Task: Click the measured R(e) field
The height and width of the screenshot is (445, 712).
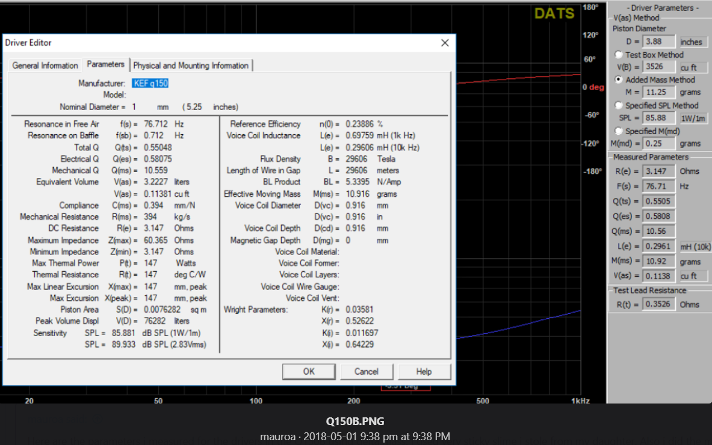Action: click(x=658, y=171)
